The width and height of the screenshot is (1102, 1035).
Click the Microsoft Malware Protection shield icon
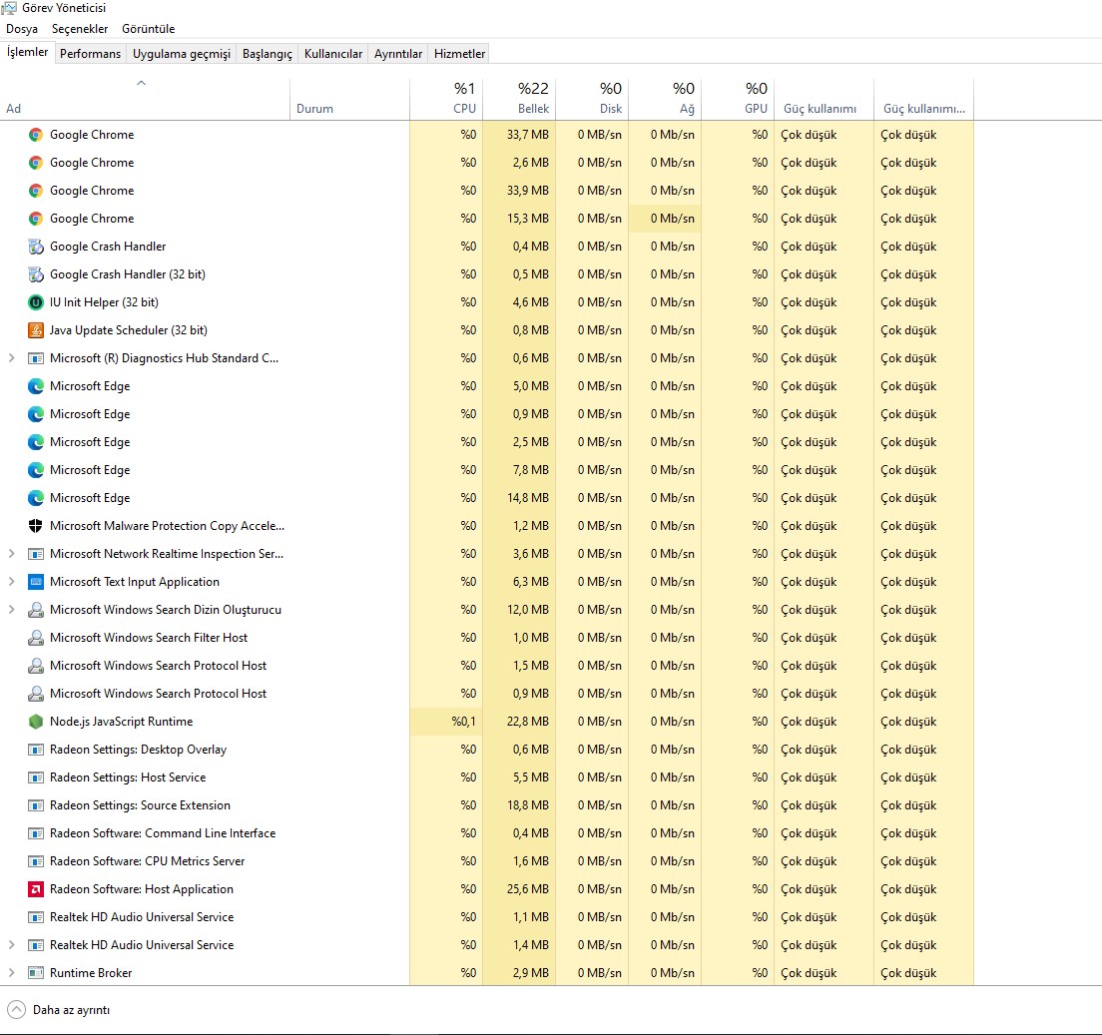36,526
